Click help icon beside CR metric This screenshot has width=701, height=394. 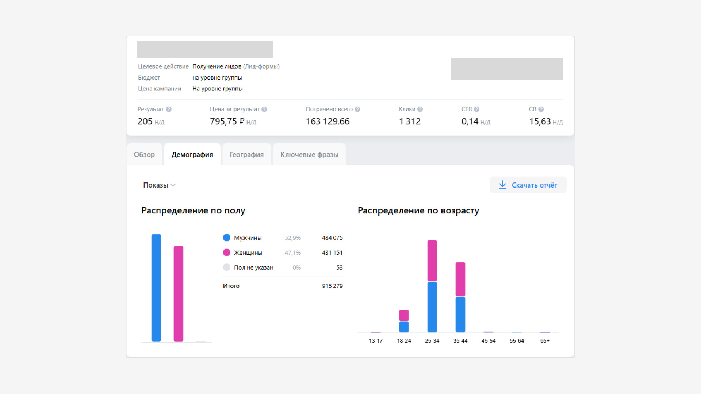coord(541,109)
